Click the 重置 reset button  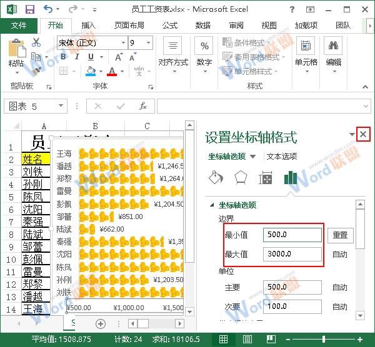pos(340,235)
